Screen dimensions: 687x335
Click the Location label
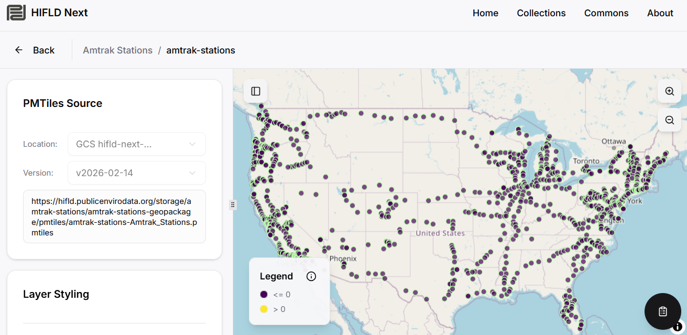click(x=40, y=144)
